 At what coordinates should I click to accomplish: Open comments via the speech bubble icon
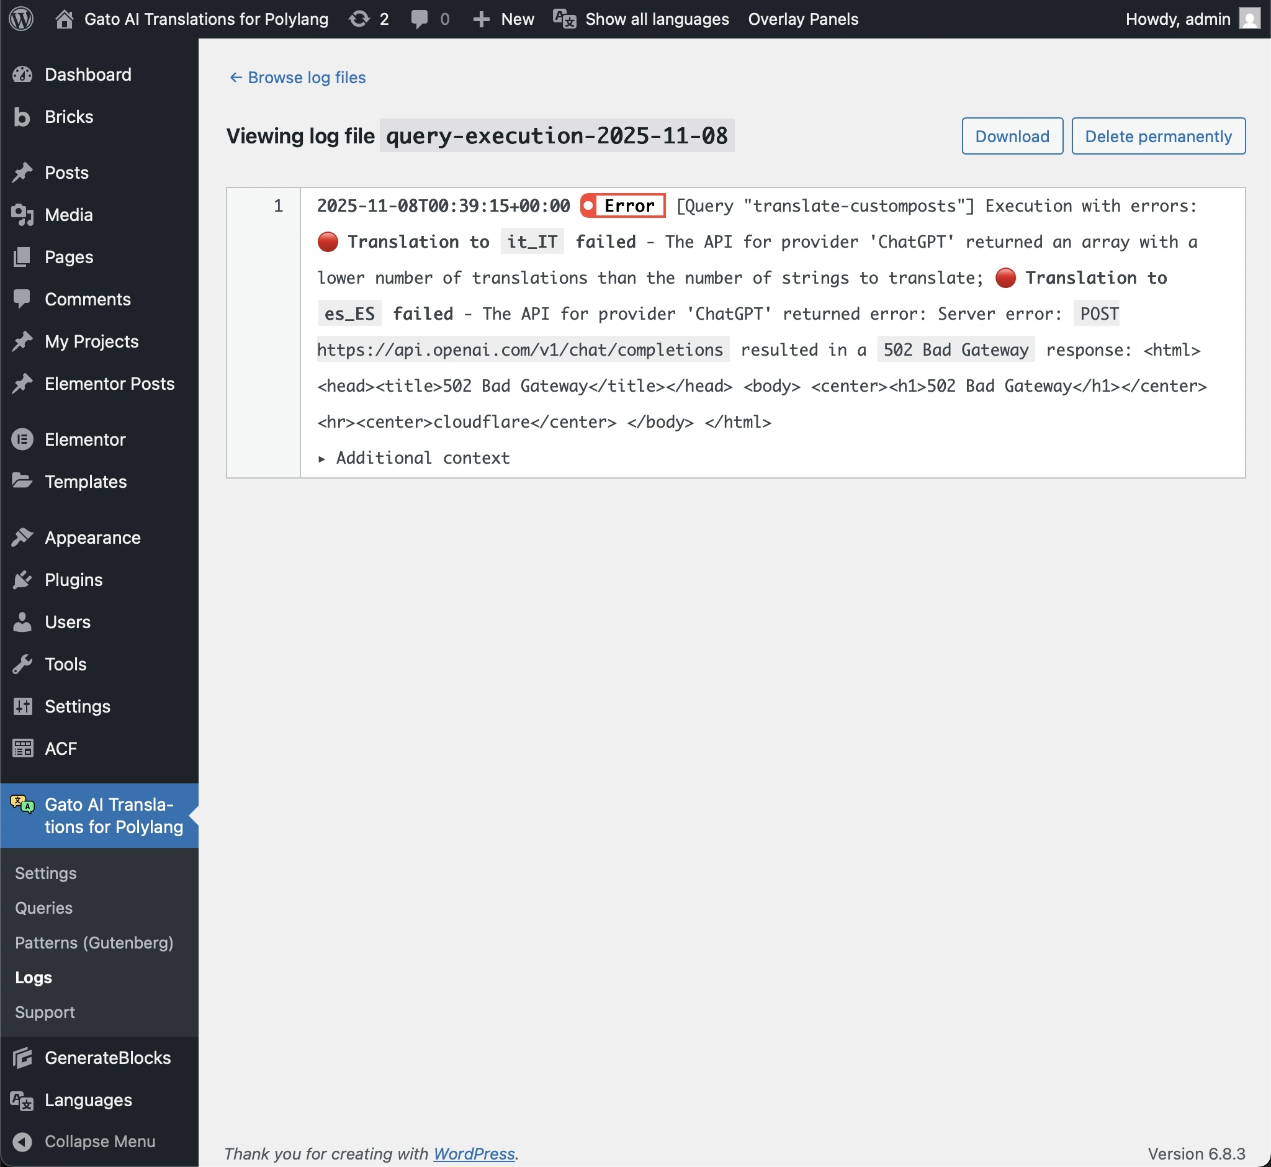coord(419,19)
